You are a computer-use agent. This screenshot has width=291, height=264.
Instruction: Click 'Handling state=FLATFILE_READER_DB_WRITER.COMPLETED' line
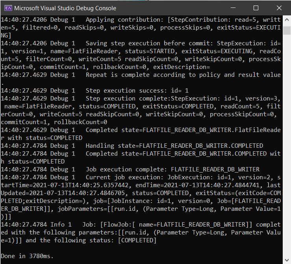tap(132, 146)
